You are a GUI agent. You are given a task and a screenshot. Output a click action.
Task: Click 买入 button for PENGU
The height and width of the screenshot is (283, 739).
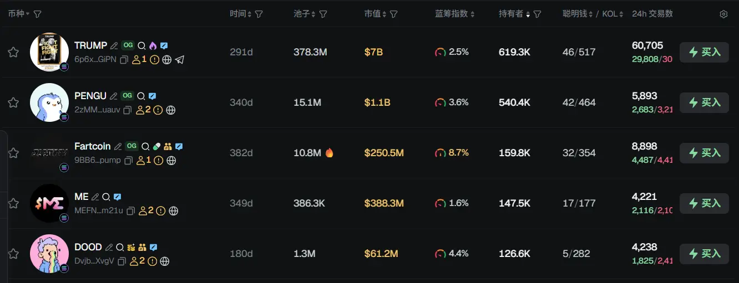coord(704,102)
